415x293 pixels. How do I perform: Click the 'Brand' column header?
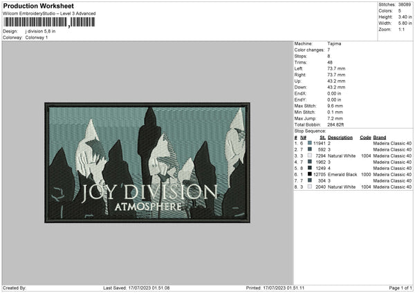click(380, 138)
